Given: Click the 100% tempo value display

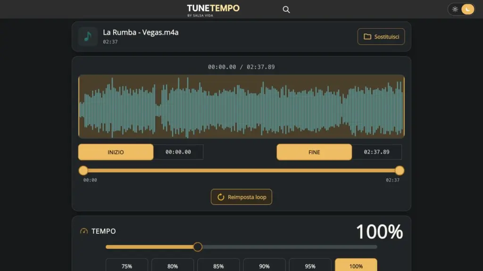Looking at the screenshot, I should (x=379, y=231).
